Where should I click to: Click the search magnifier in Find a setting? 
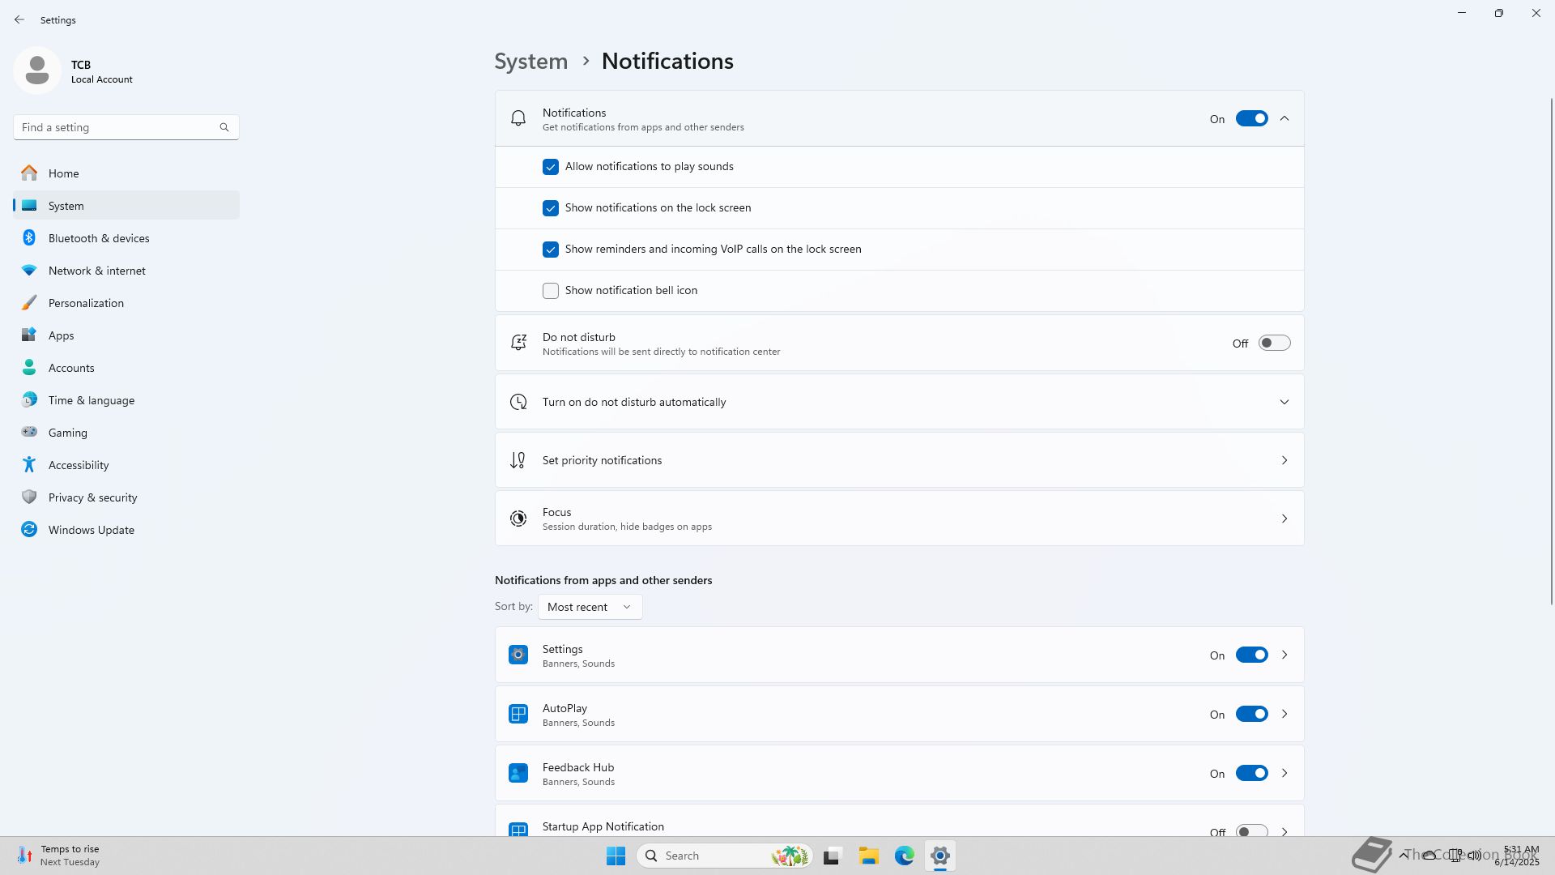pyautogui.click(x=224, y=127)
